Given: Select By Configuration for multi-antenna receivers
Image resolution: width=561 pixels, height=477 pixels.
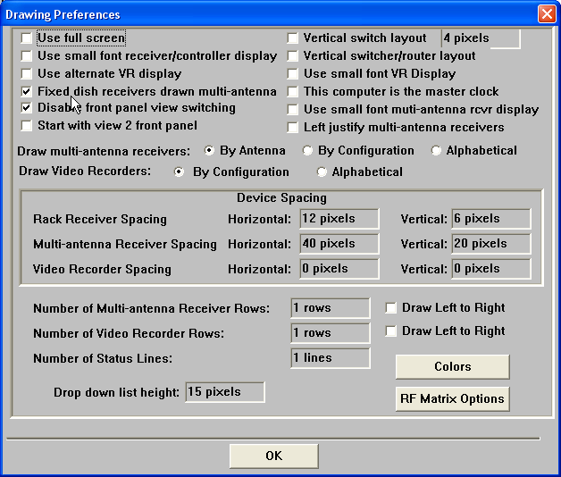Looking at the screenshot, I should [x=308, y=151].
